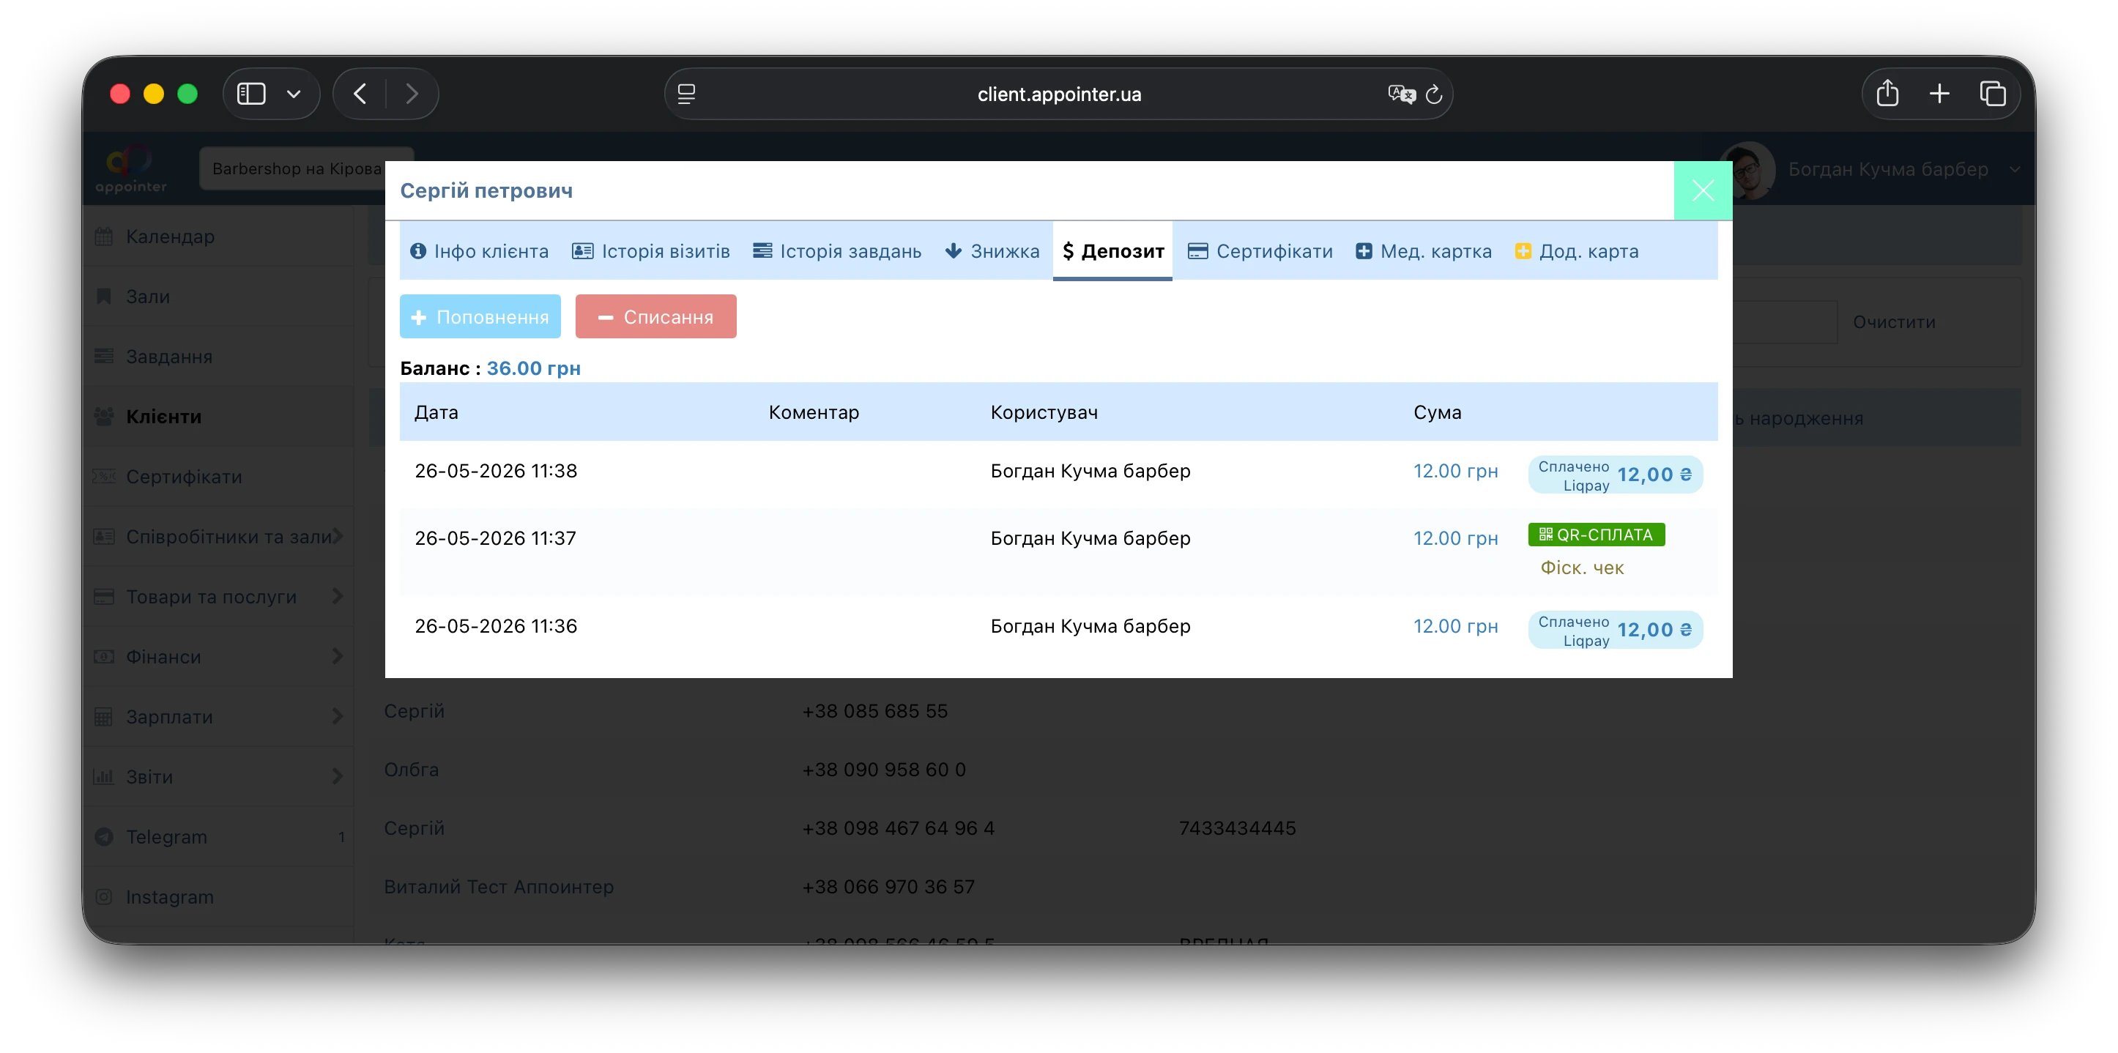This screenshot has width=2118, height=1053.
Task: Click the Дата column header
Action: 436,412
